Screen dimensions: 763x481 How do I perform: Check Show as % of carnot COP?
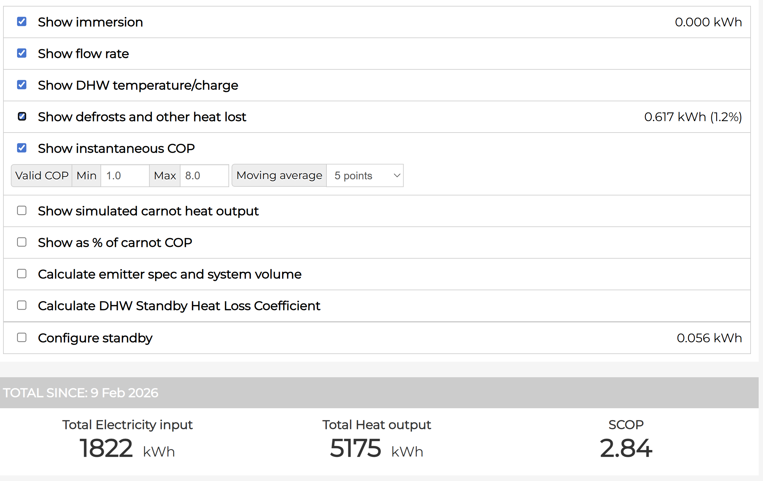point(21,242)
